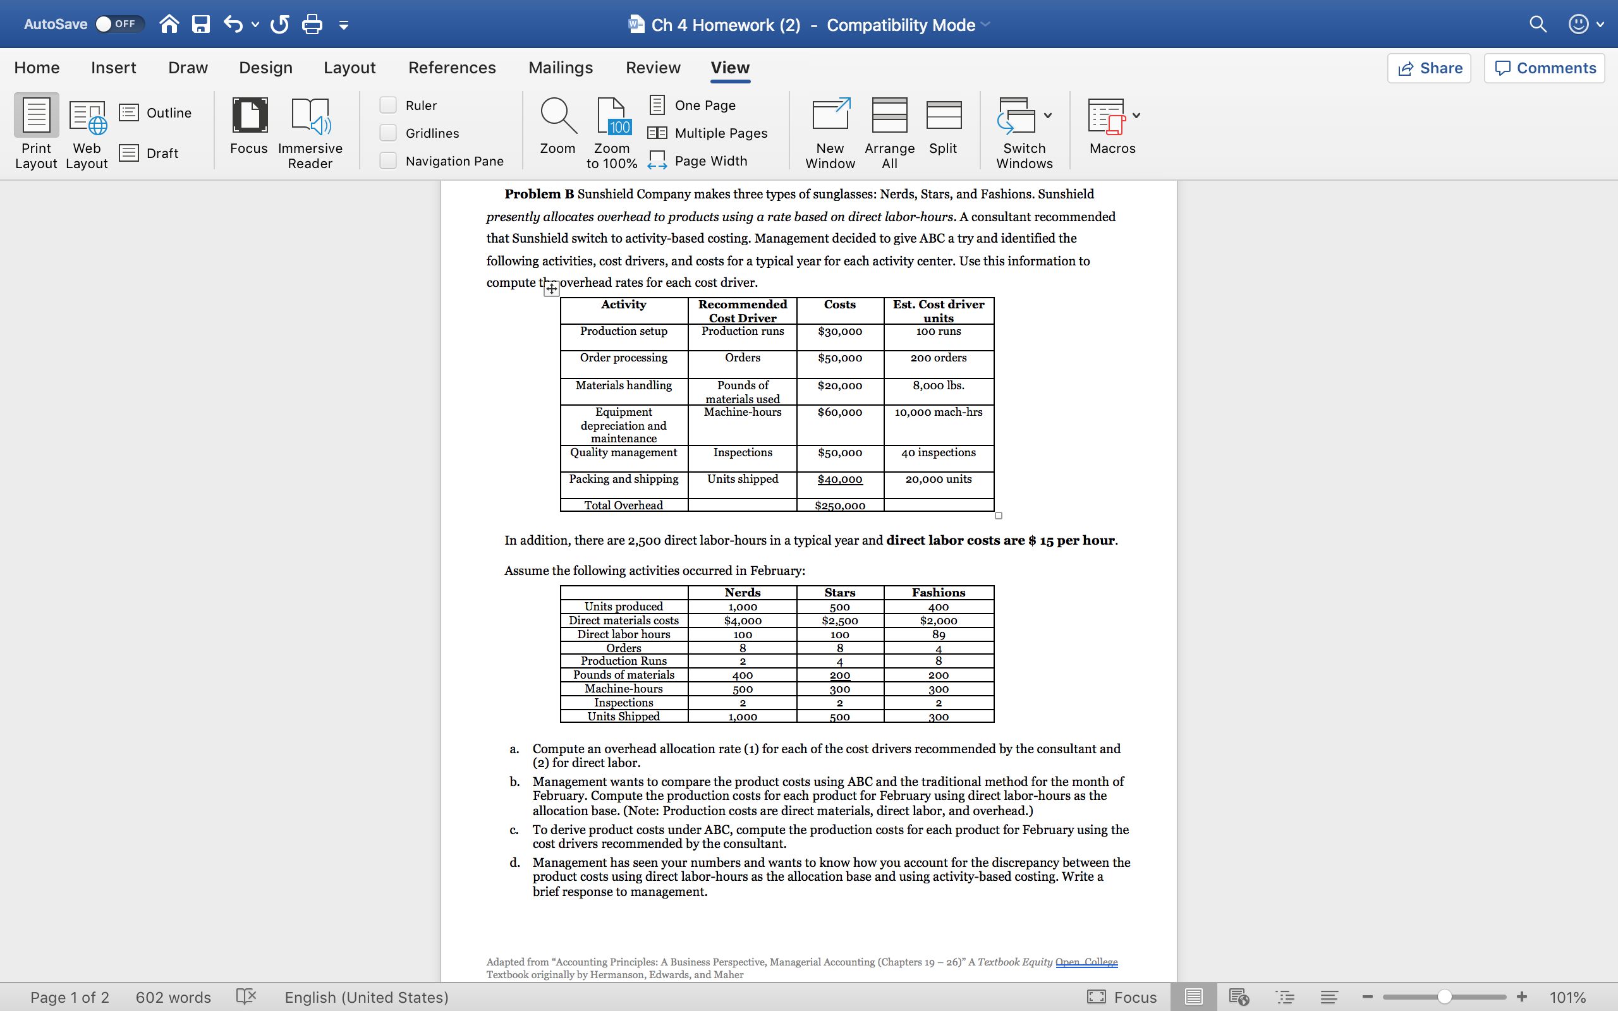Switch to Print Layout view
Image resolution: width=1618 pixels, height=1011 pixels.
[35, 131]
